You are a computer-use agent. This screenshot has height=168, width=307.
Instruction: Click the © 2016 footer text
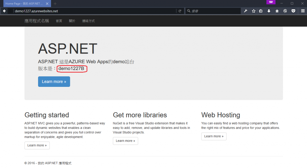[x=48, y=163]
